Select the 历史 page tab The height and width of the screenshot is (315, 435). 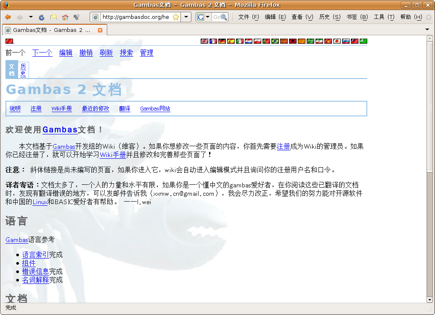pyautogui.click(x=23, y=70)
